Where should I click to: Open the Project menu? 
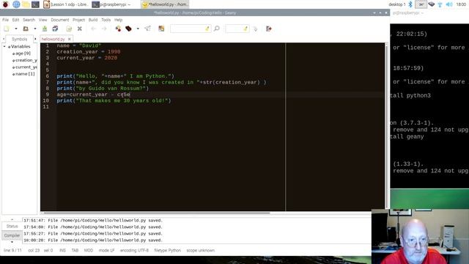pos(78,20)
